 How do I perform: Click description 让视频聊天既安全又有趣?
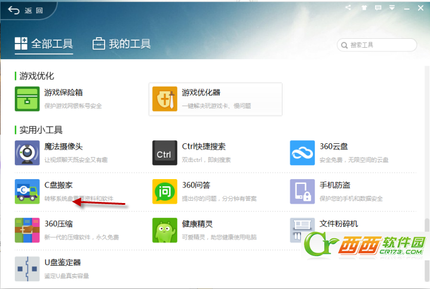(x=76, y=159)
